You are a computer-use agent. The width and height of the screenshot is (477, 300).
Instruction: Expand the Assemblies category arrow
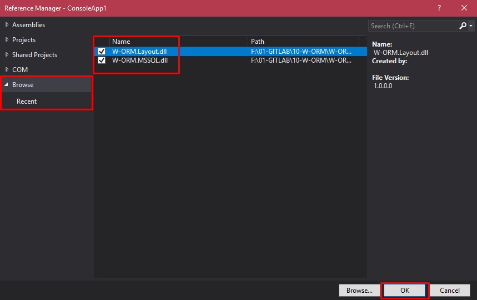(x=7, y=25)
